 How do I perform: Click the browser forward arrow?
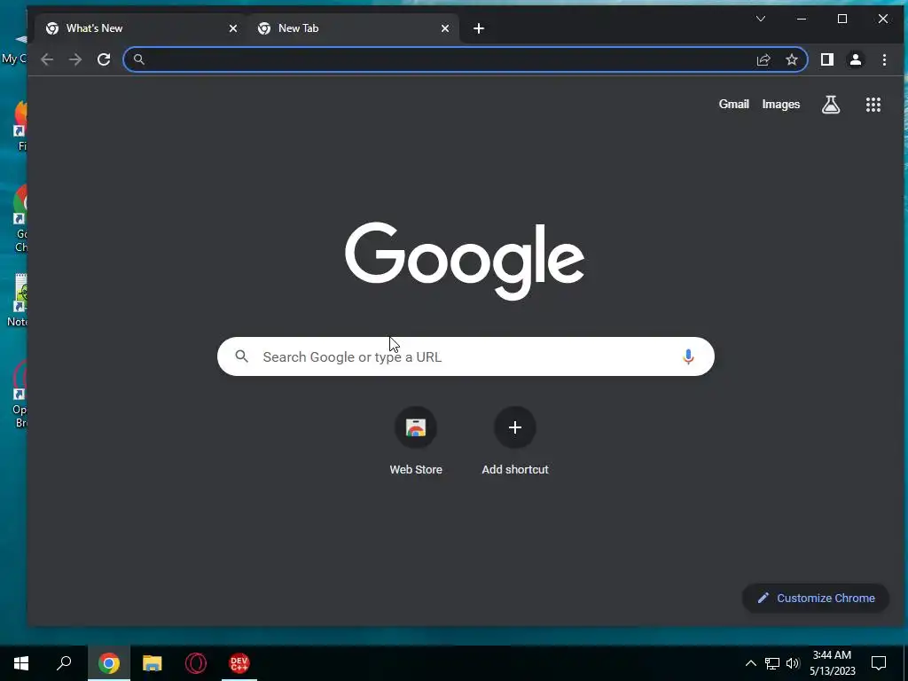coord(75,59)
